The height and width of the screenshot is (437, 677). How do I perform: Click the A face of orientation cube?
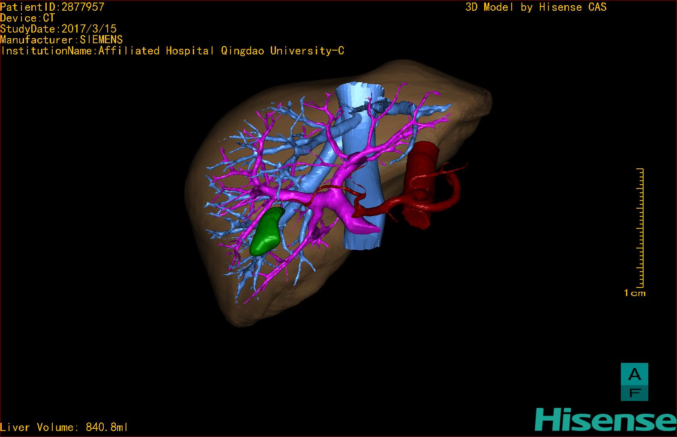click(635, 374)
